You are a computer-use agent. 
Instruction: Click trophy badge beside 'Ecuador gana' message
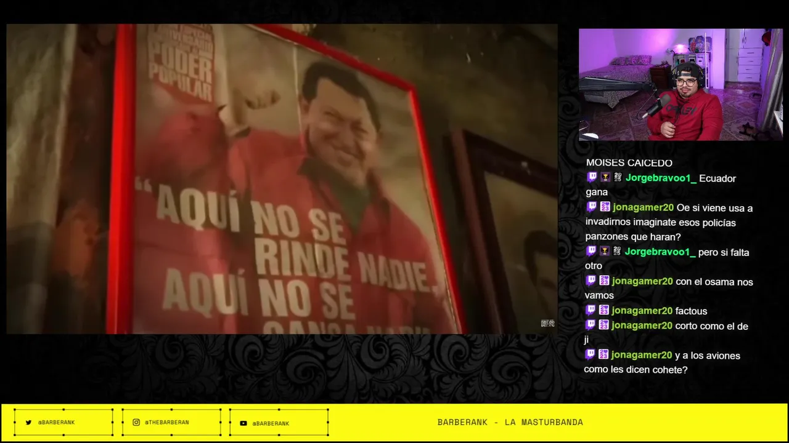coord(605,177)
